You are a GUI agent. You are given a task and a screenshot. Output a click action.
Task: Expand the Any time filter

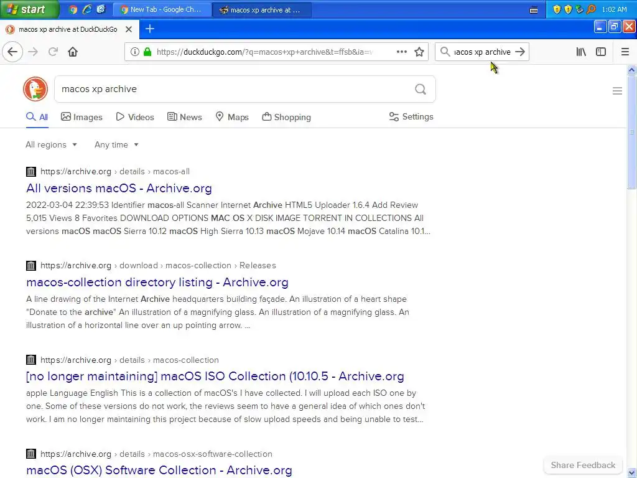116,144
